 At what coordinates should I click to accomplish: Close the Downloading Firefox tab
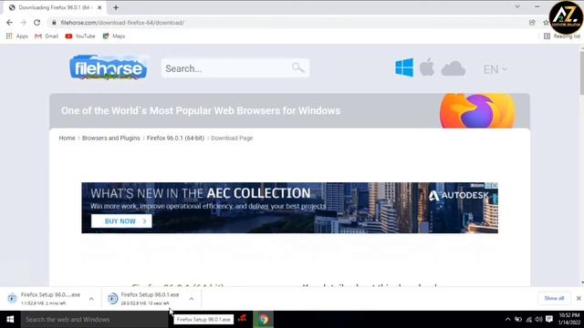click(99, 7)
